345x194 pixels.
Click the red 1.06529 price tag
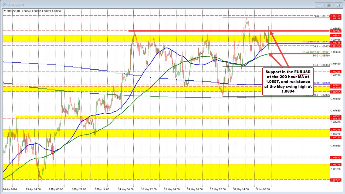pyautogui.click(x=336, y=180)
